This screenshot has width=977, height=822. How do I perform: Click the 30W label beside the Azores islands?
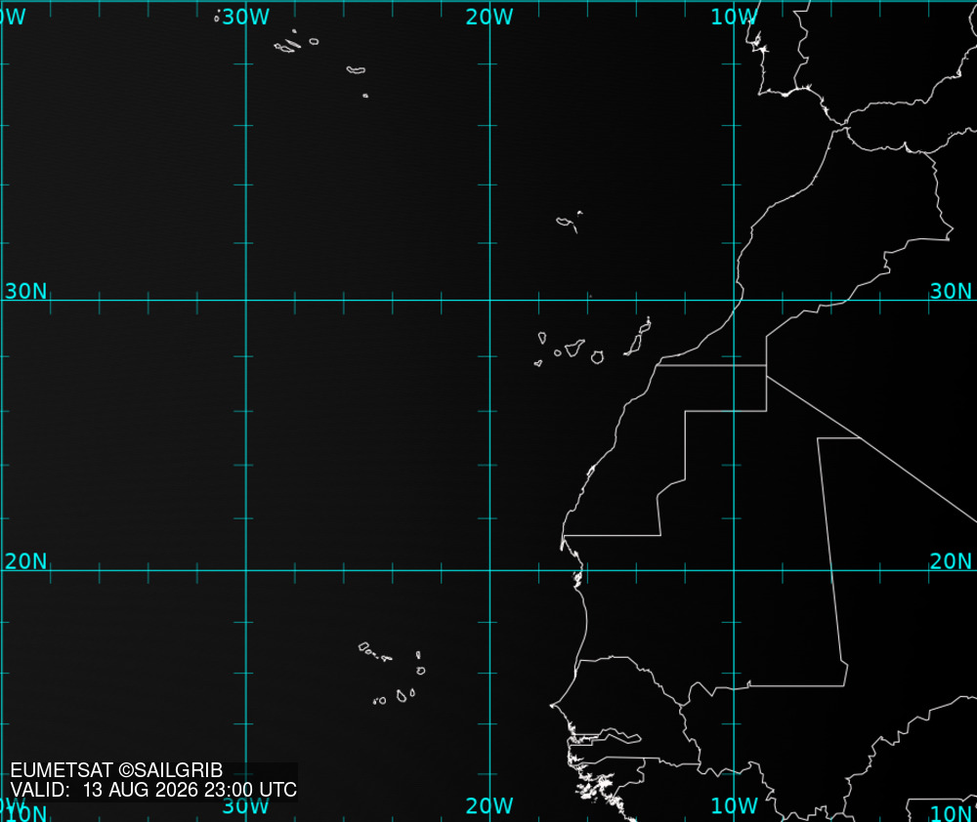coord(245,17)
